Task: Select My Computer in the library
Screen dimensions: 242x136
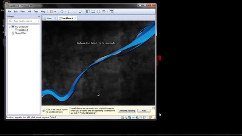Action: (x=22, y=27)
